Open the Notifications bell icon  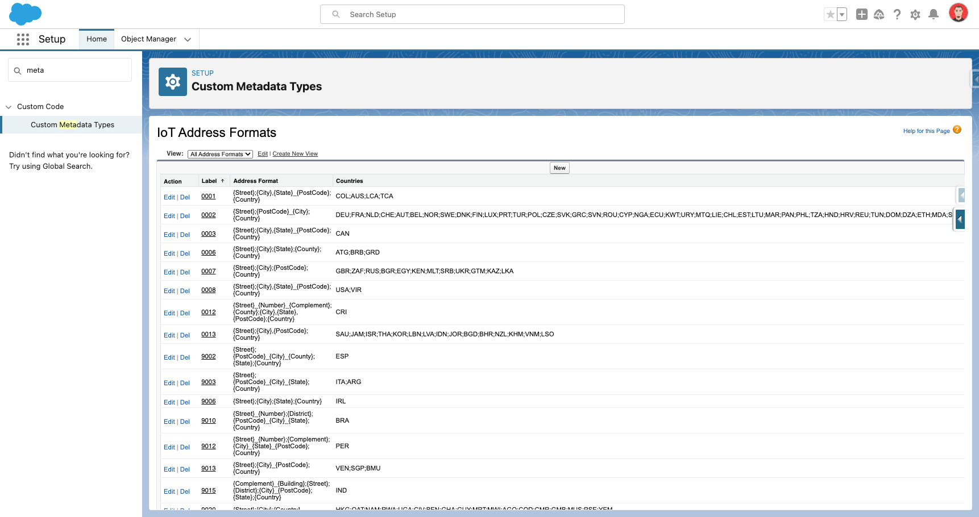point(934,14)
